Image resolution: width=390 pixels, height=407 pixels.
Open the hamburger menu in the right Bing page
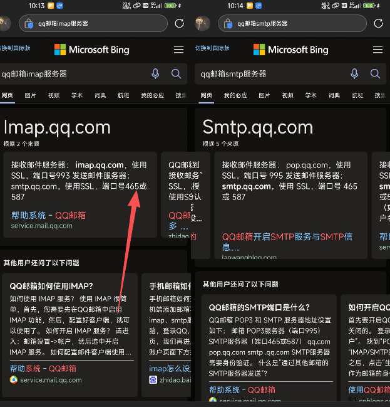pos(377,50)
